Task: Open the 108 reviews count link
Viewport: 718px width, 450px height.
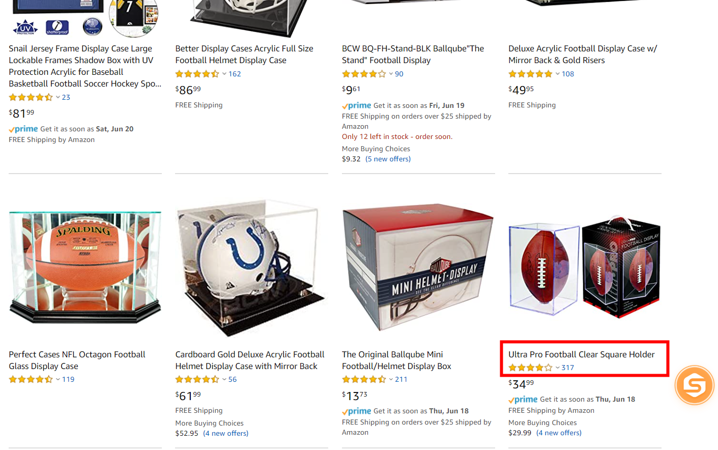Action: click(568, 74)
